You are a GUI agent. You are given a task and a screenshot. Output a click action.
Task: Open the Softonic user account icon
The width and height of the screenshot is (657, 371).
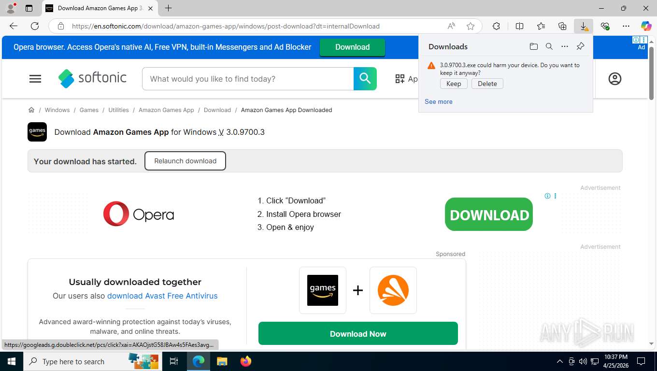pyautogui.click(x=615, y=79)
